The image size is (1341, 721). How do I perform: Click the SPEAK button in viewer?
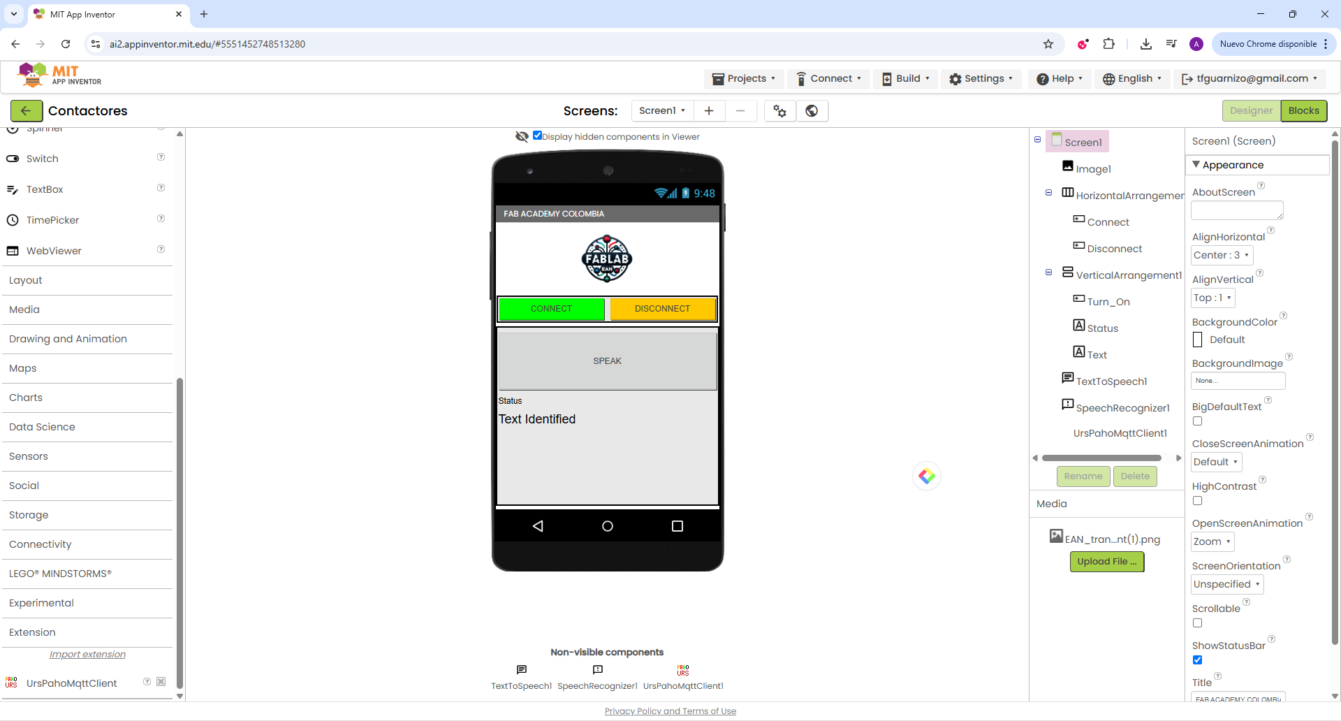pos(607,361)
